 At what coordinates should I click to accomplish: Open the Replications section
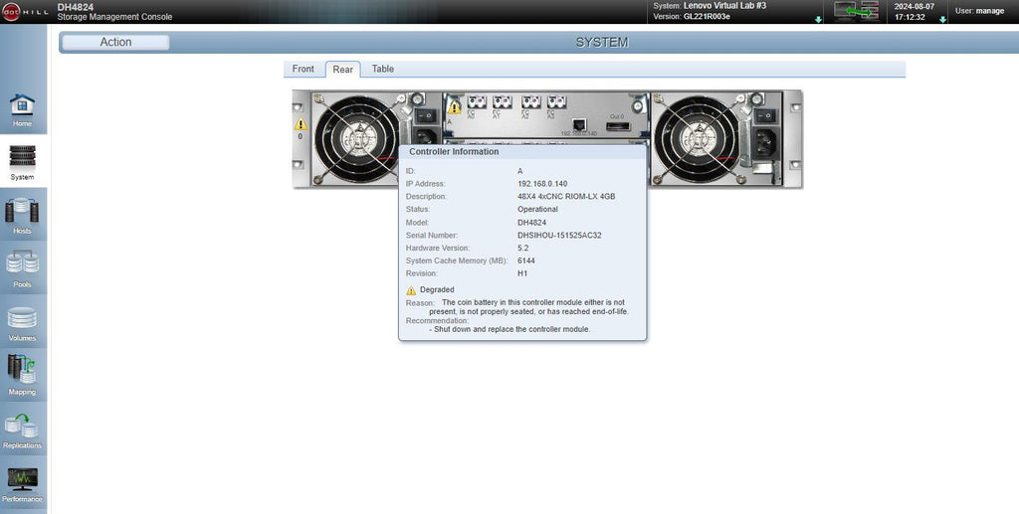22,430
